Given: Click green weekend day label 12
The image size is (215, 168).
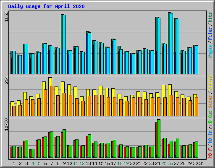Looking at the screenshot, I should [82, 163].
